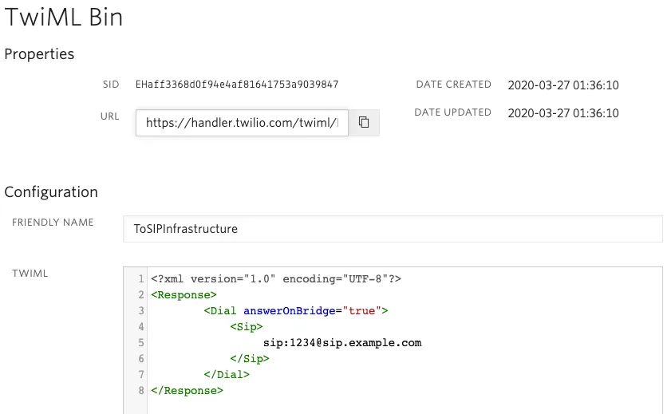This screenshot has height=414, width=671.
Task: Click the DATE CREATED value 2020-03-27 01:36:10
Action: (x=563, y=85)
